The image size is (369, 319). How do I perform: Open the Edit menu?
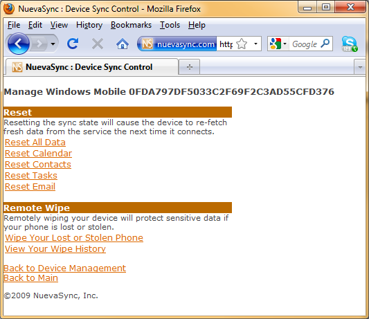point(35,25)
